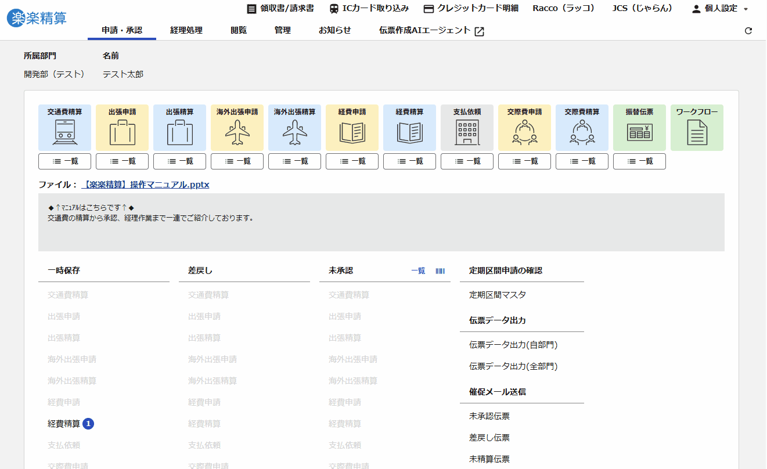This screenshot has height=469, width=767.
Task: Open the 経費申請 book tile
Action: [352, 128]
